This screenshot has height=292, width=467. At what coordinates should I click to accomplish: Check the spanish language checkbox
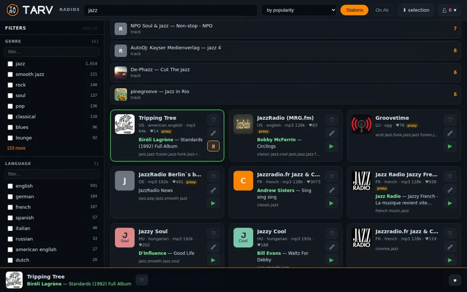(10, 218)
